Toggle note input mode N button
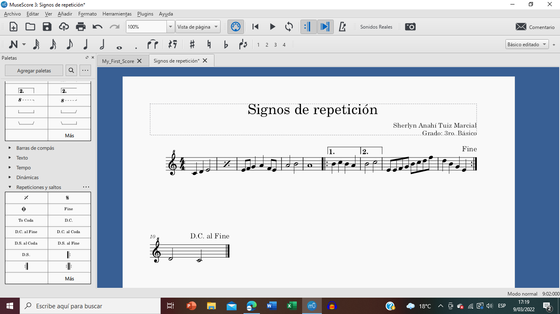Screen dimensions: 560x314 (x=14, y=45)
